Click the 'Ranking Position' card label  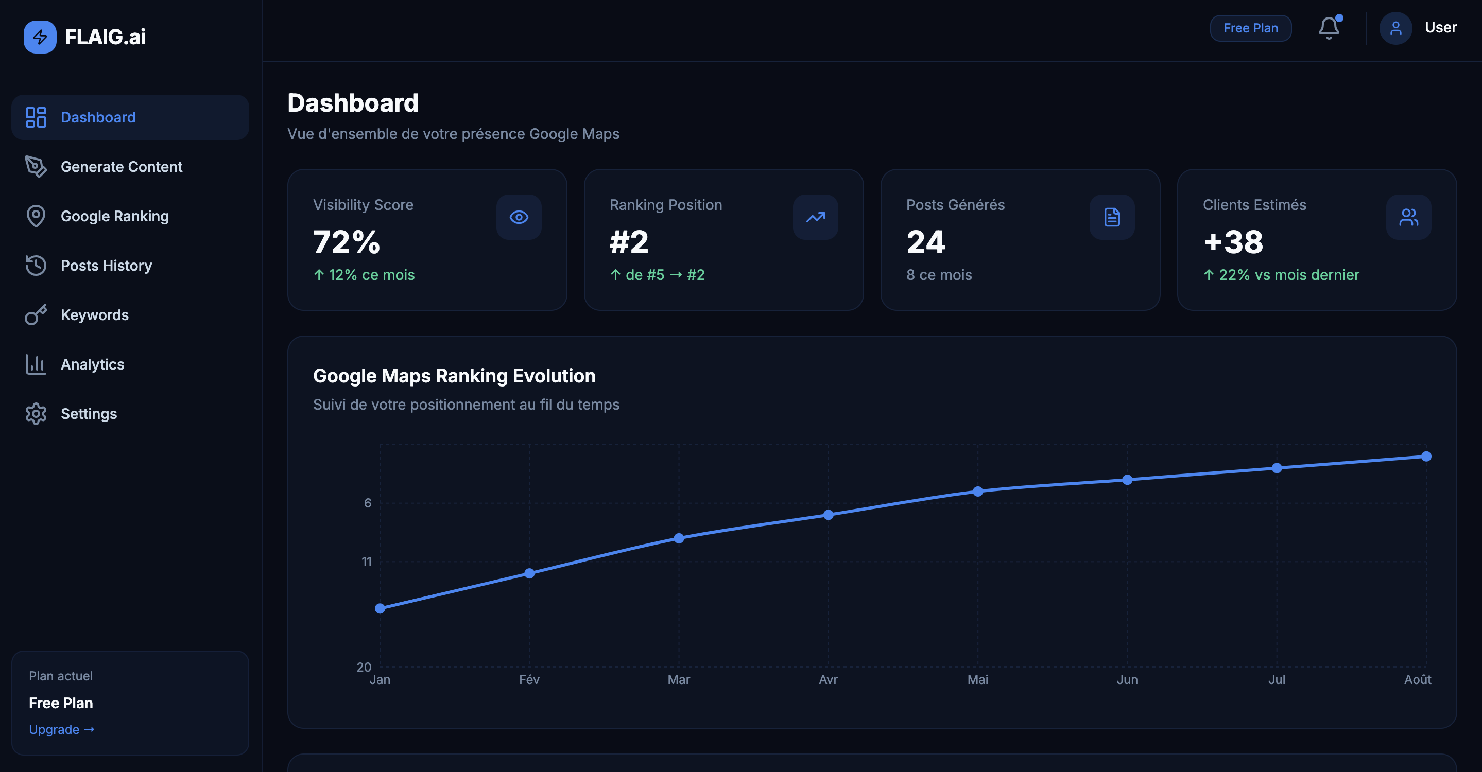click(666, 205)
